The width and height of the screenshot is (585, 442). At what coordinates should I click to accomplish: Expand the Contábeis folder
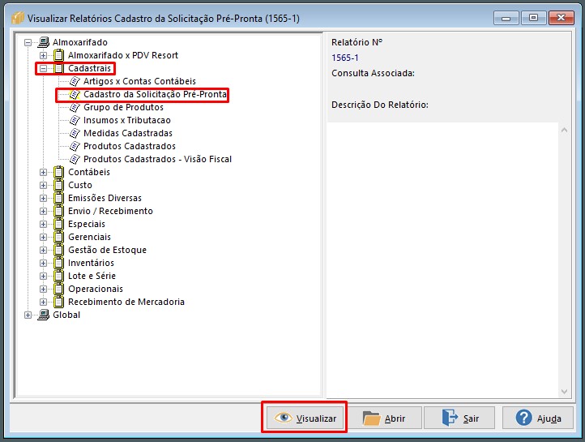point(43,173)
